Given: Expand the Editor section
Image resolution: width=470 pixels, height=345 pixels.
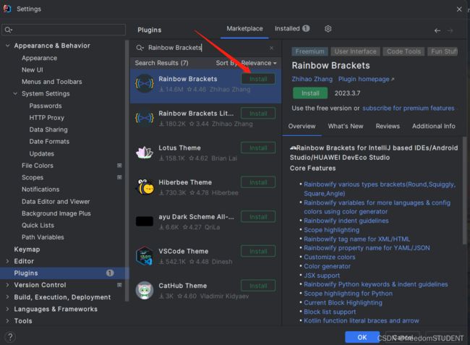Looking at the screenshot, I should pos(7,261).
